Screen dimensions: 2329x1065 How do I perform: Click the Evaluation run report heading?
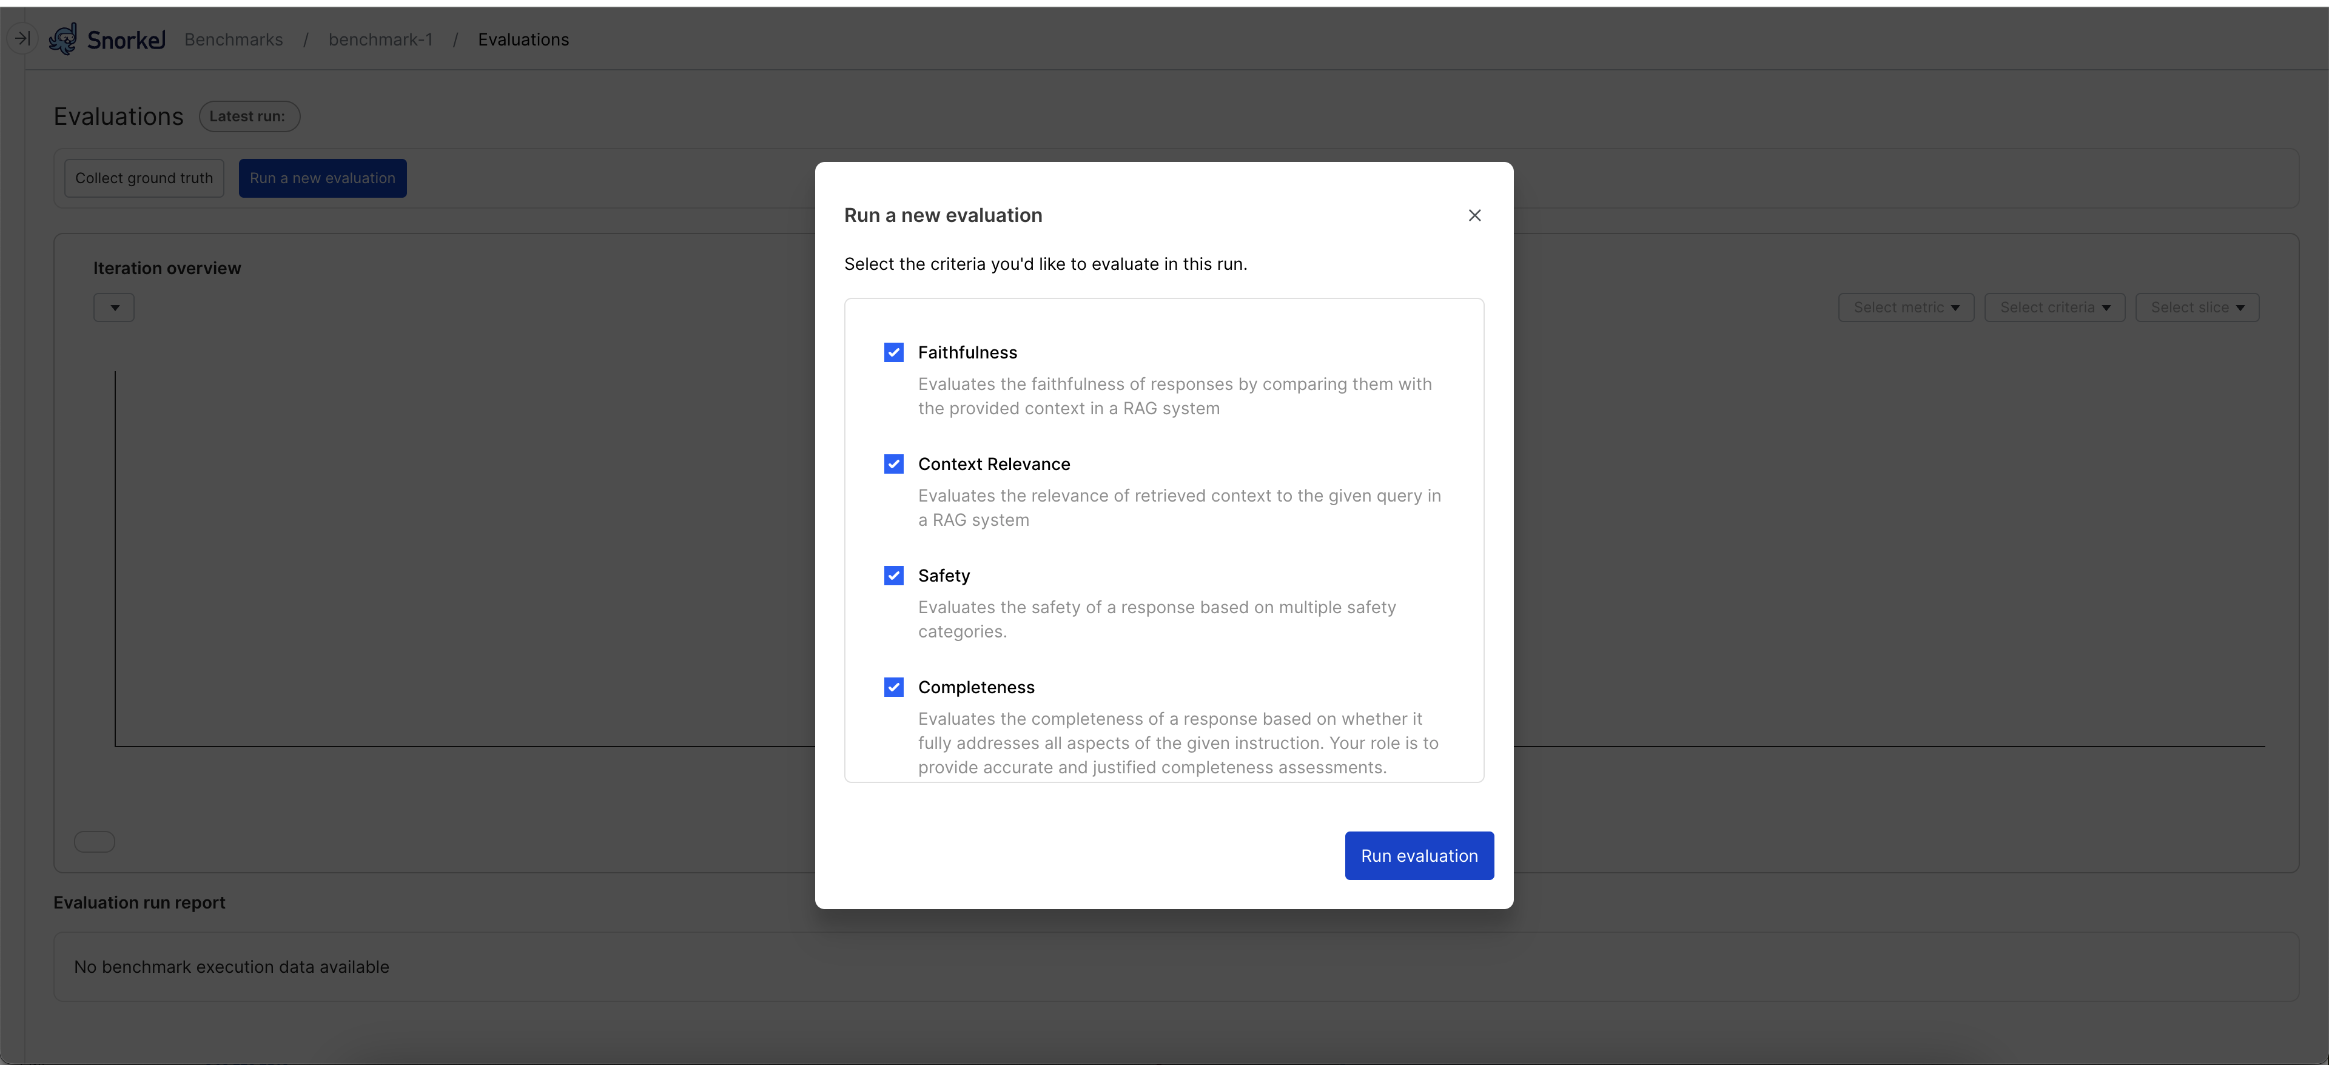pos(139,902)
